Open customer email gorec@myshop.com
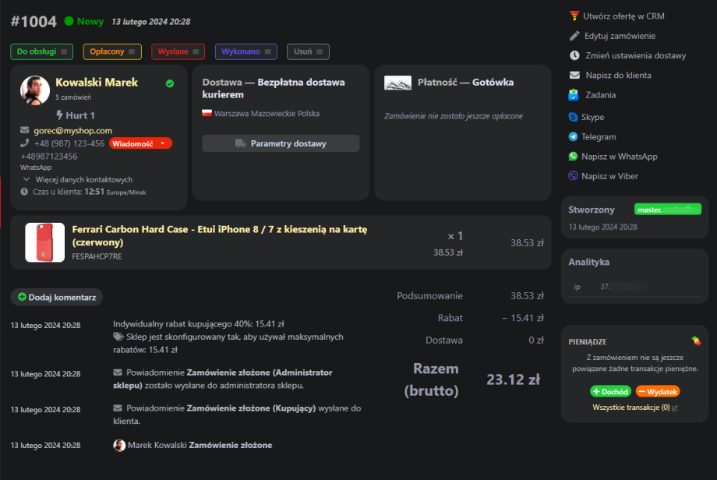This screenshot has width=717, height=480. coord(72,130)
